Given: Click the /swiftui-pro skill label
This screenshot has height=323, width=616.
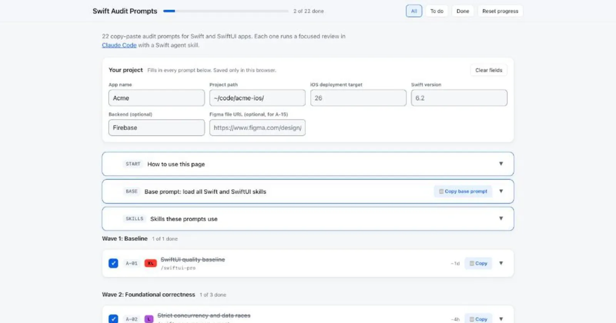Looking at the screenshot, I should (x=178, y=268).
